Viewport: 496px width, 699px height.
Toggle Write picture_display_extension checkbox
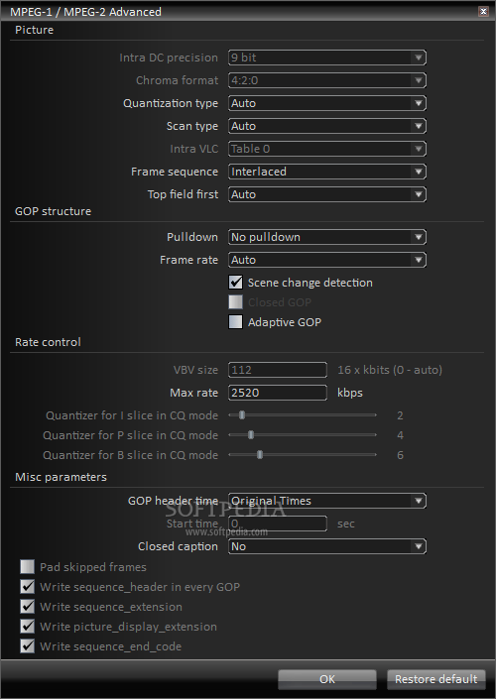(x=27, y=627)
